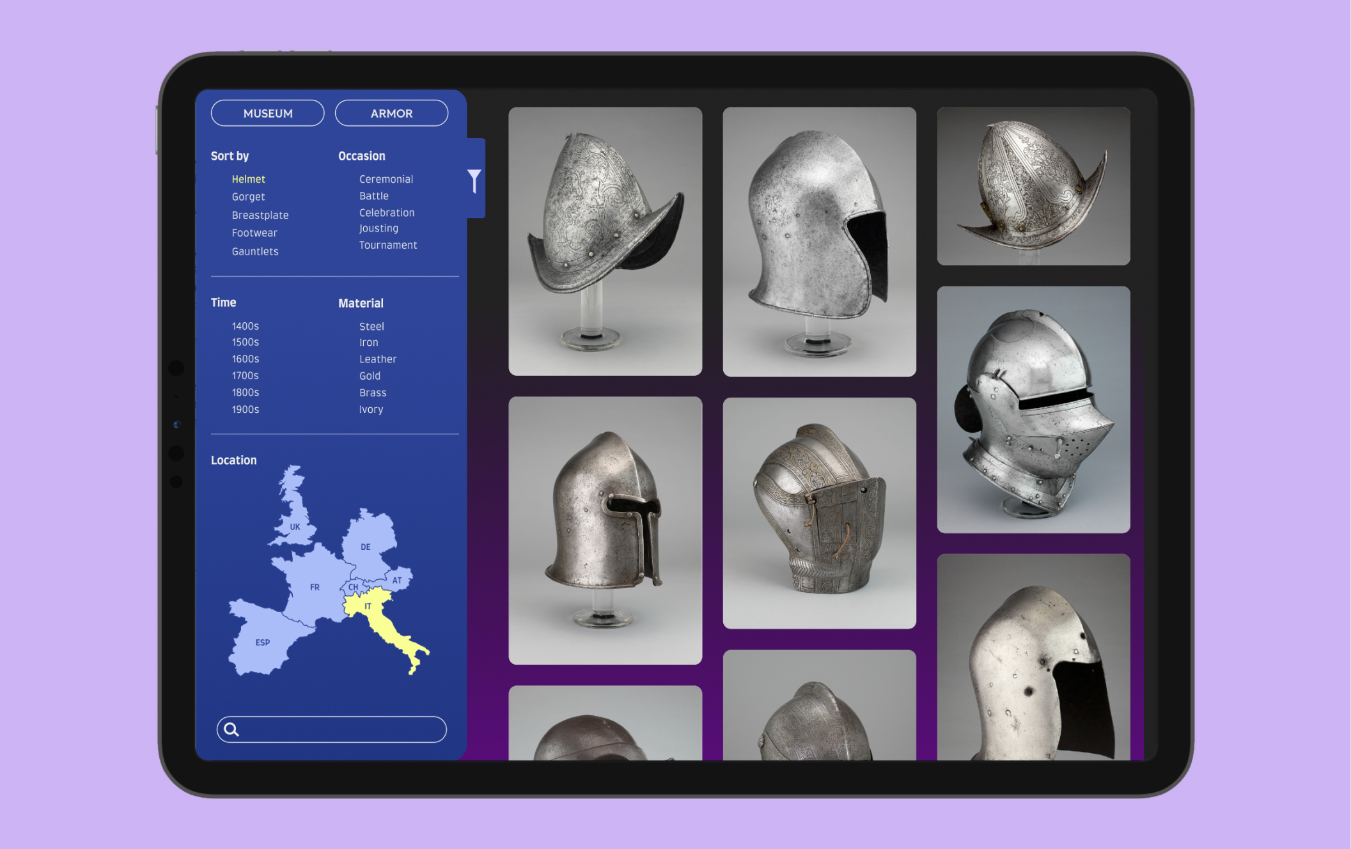Click the magnifying glass search icon
The height and width of the screenshot is (849, 1351).
point(231,729)
